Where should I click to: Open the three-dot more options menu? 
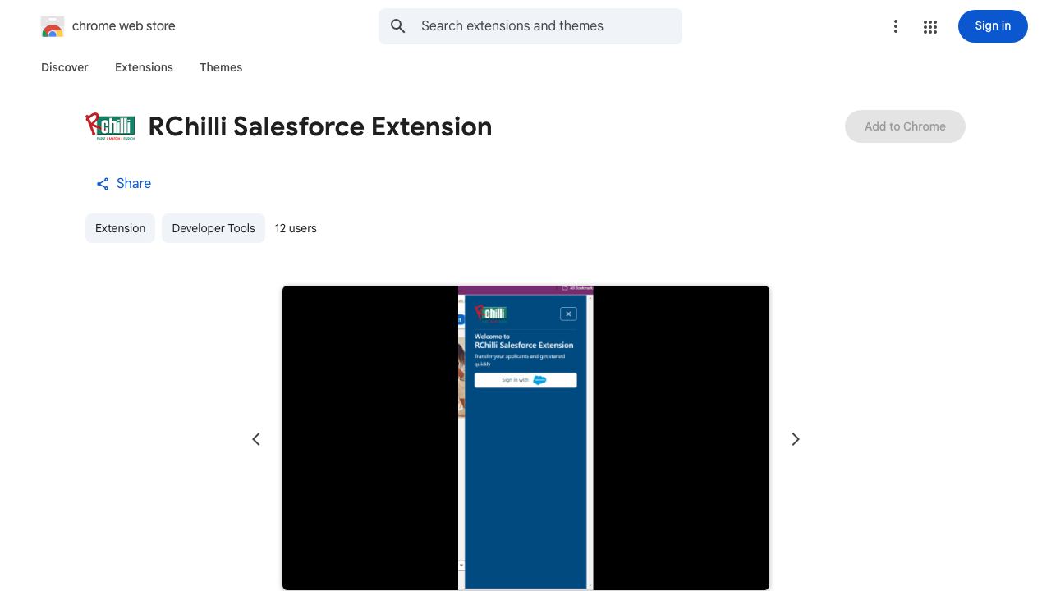point(896,26)
